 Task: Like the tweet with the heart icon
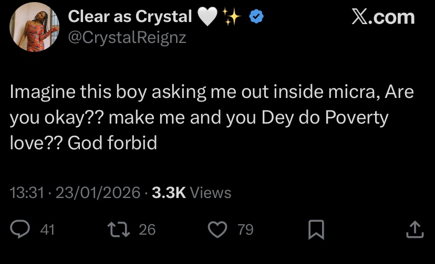217,229
